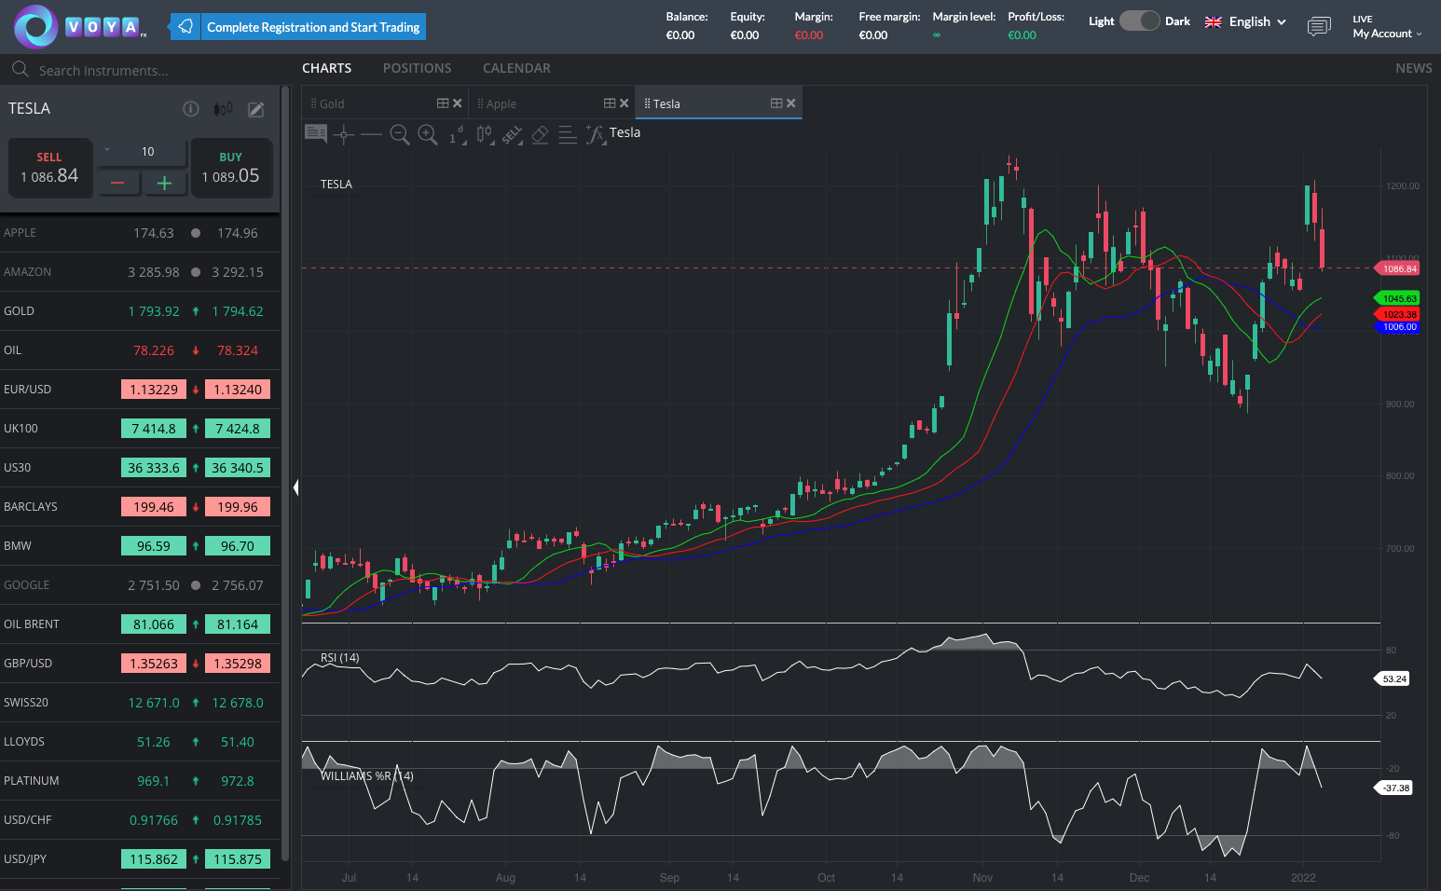Click the RSI (14) indicator label
The width and height of the screenshot is (1441, 891).
click(x=339, y=658)
